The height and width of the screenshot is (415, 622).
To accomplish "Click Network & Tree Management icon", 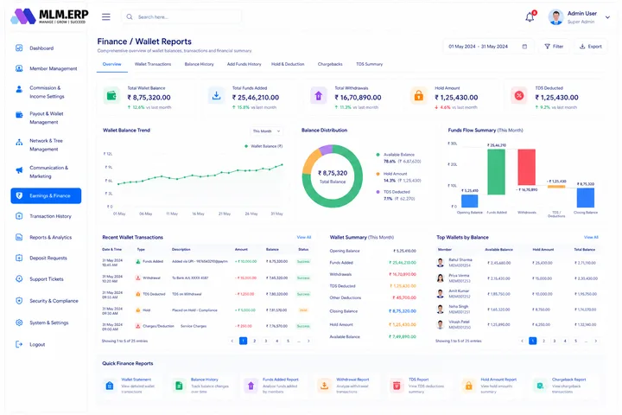I will 19,142.
